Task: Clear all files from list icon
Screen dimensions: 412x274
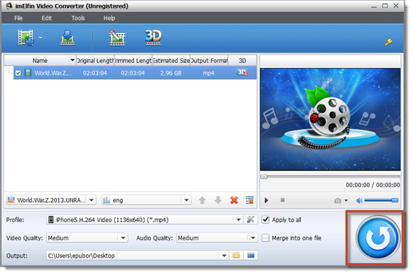Action: tap(250, 200)
